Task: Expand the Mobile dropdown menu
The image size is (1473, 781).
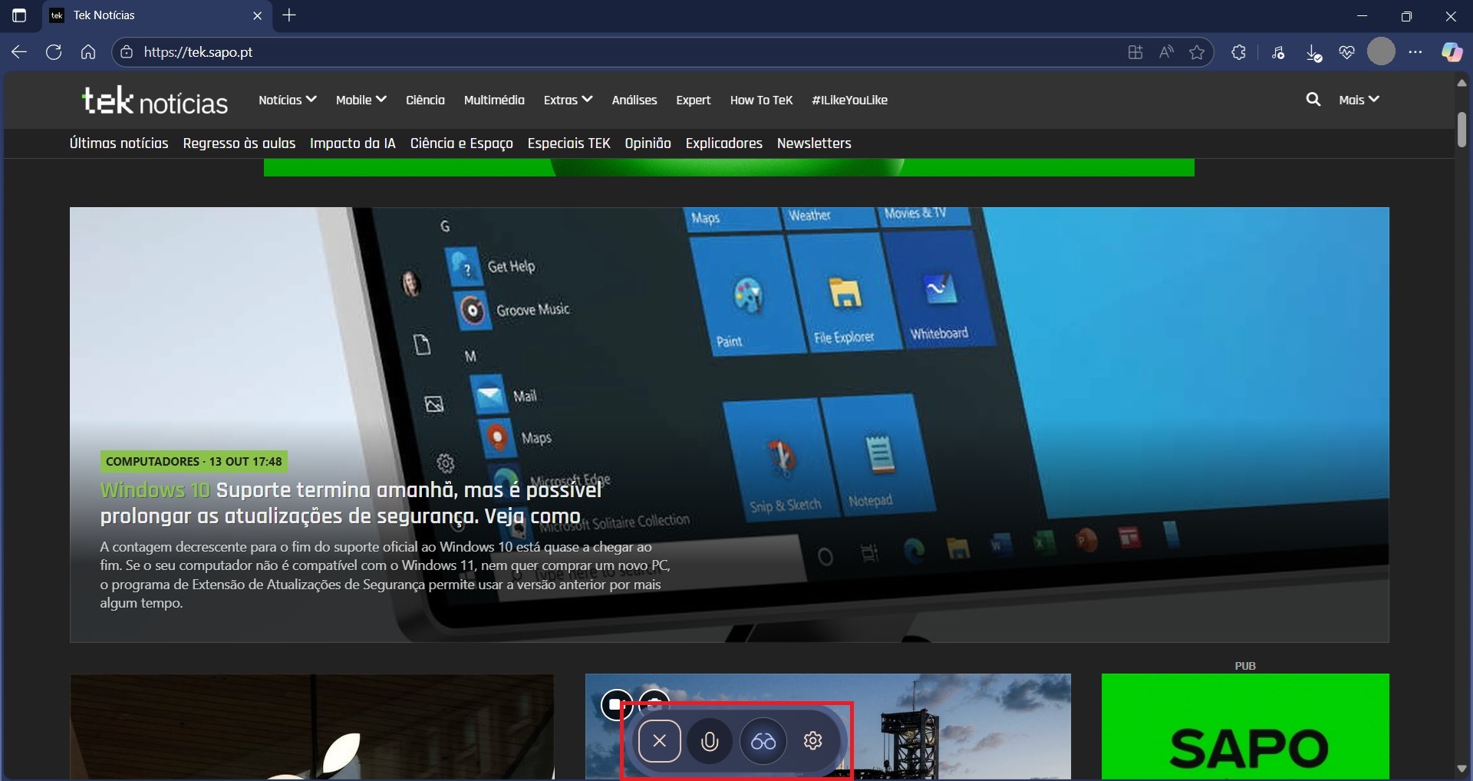Action: coord(361,100)
